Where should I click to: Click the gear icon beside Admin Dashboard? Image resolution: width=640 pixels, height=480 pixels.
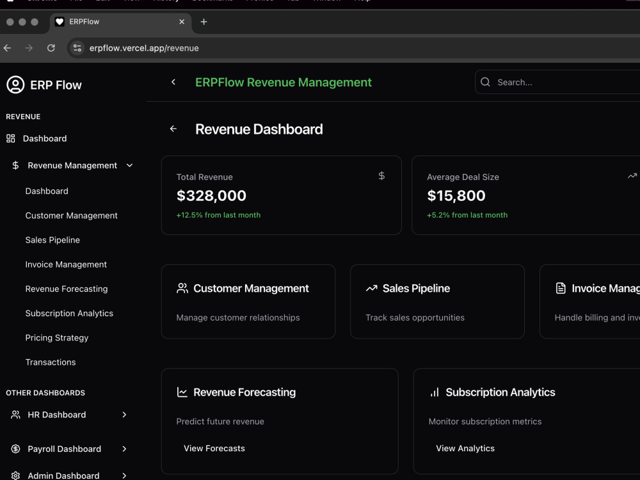(x=15, y=476)
